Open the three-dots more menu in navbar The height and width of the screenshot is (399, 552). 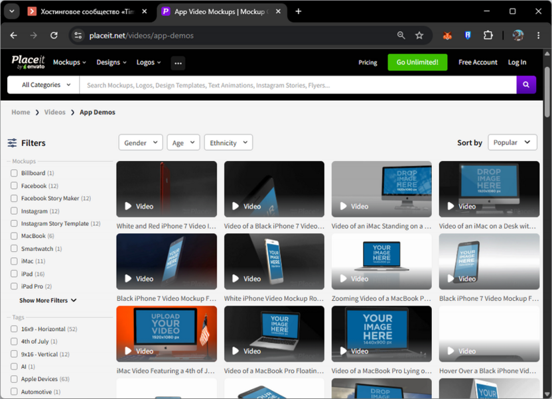tap(178, 63)
